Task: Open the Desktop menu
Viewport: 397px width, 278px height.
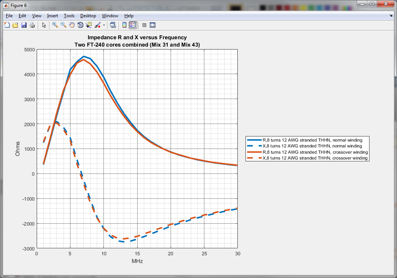Action: (x=88, y=16)
